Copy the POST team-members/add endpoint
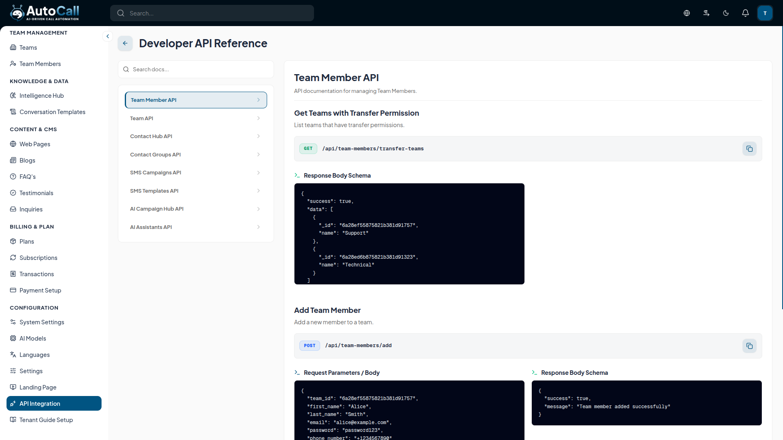783x440 pixels. 750,346
